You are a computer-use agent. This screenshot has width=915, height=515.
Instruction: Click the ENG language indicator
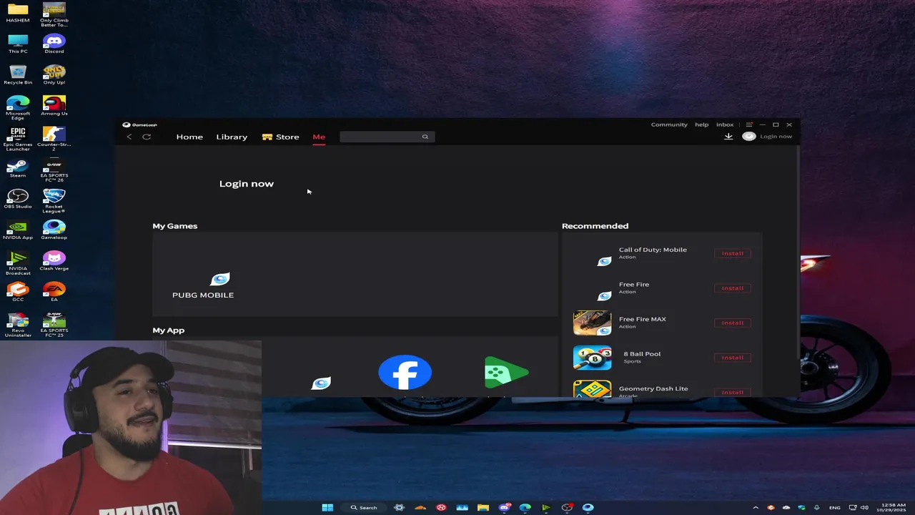[835, 507]
